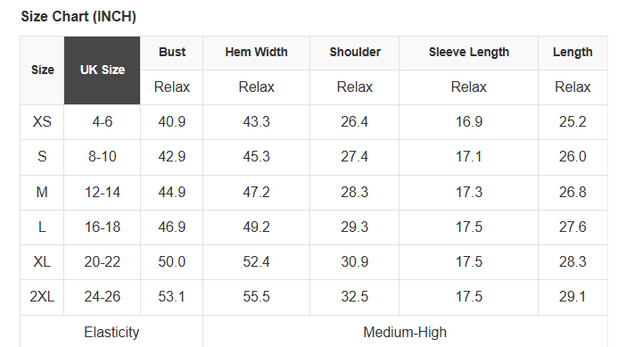The image size is (626, 347).
Task: Click the Relax subheader under Bust
Action: 172,87
